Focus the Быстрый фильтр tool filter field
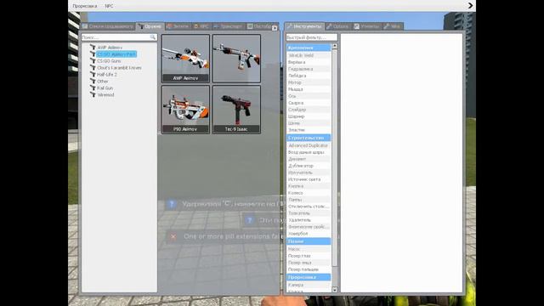The image size is (544, 306). [x=311, y=37]
